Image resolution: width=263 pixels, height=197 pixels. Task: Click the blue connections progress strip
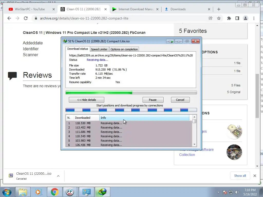point(131,110)
